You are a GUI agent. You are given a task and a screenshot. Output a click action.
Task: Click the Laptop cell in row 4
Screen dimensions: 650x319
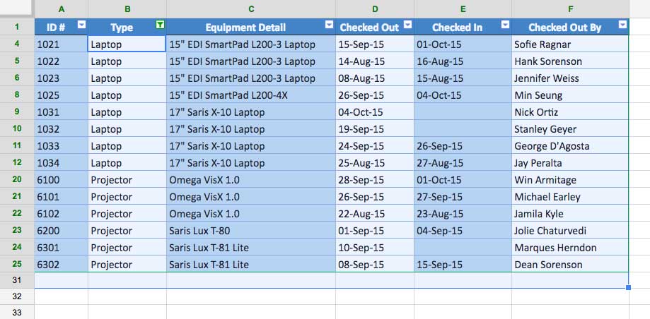(127, 44)
